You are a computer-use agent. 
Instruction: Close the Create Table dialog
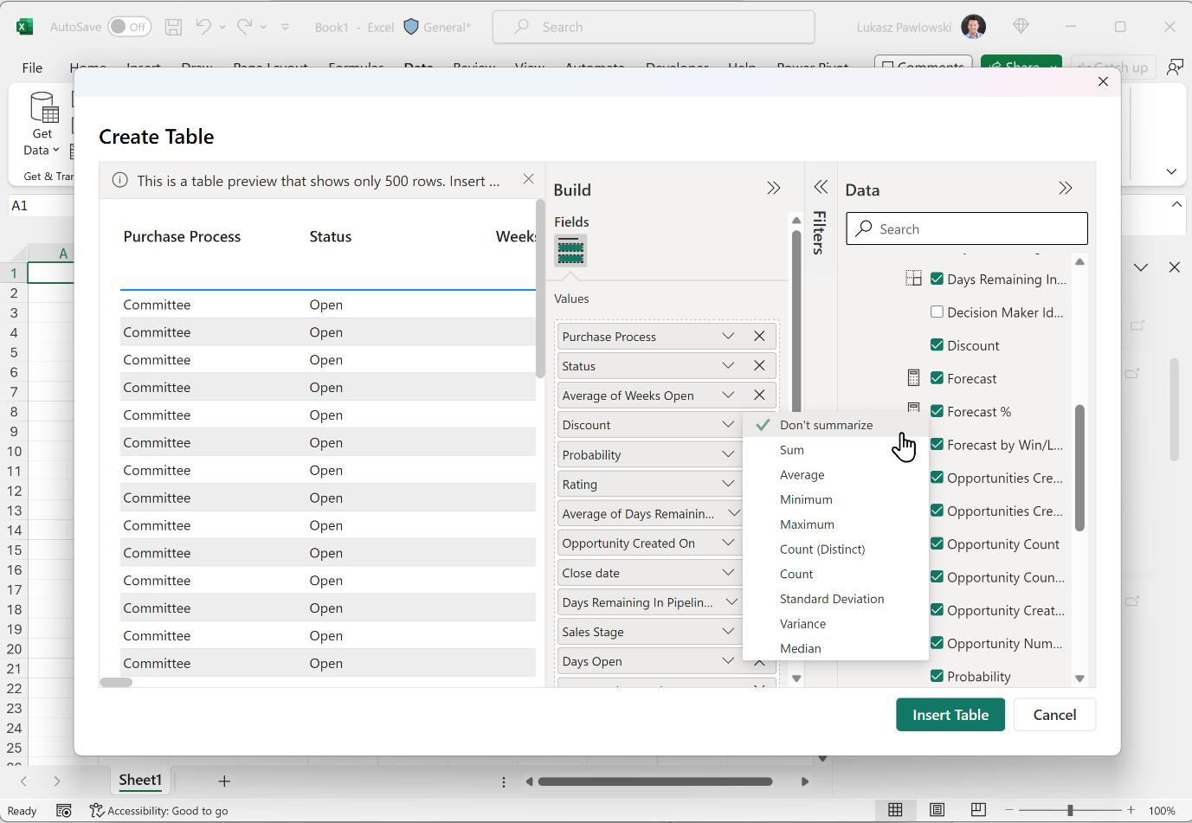point(1103,81)
